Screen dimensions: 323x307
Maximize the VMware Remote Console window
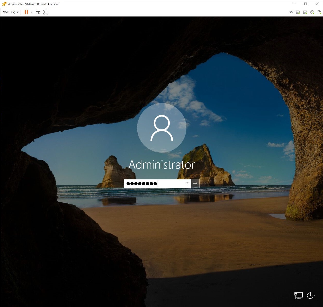(x=306, y=4)
